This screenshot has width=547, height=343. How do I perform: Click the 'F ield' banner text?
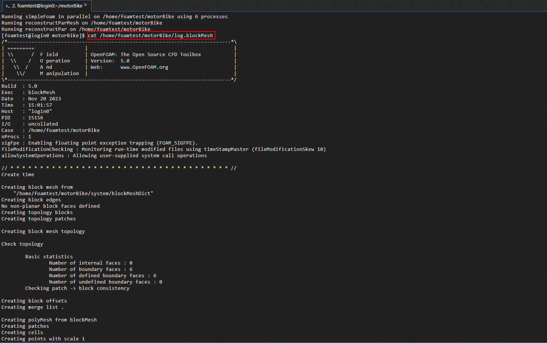[49, 55]
